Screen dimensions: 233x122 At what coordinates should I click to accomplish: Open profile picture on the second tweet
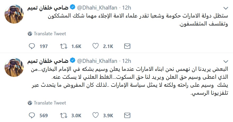14,67
